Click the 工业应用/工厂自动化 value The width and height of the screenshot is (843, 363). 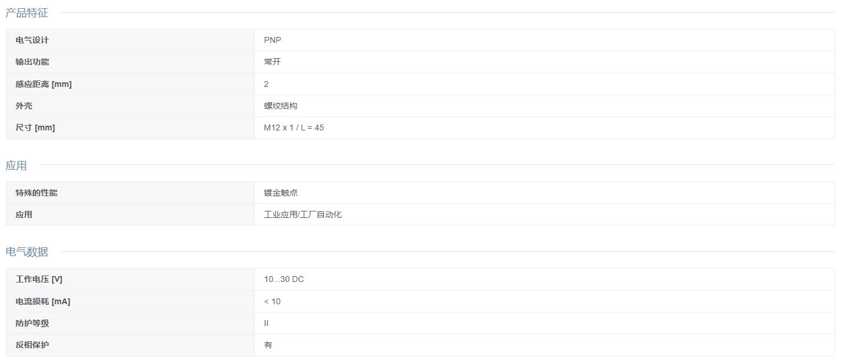point(303,214)
